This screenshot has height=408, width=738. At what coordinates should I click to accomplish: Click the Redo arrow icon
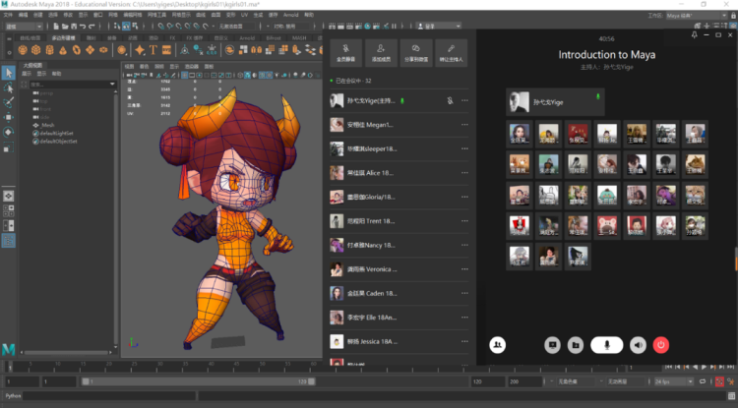pos(92,27)
